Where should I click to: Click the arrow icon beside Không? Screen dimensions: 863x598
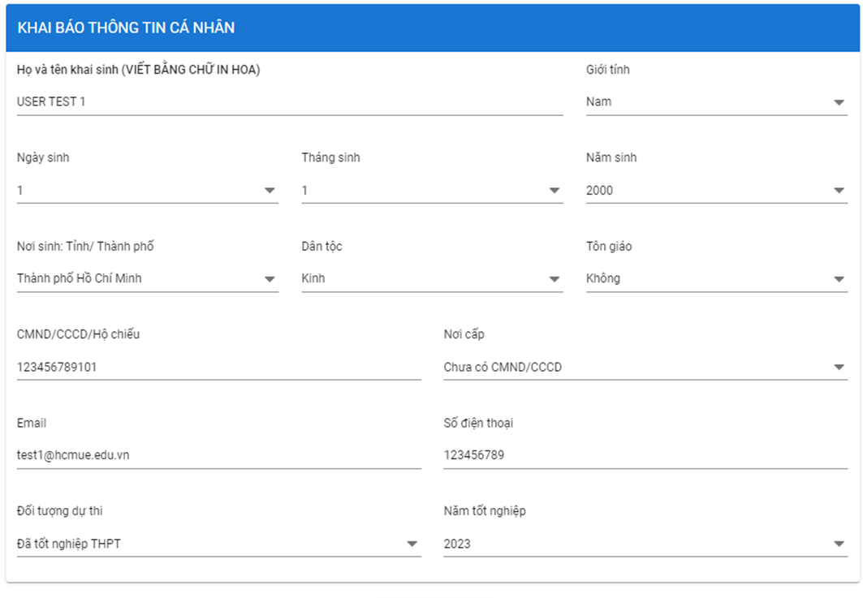point(839,280)
